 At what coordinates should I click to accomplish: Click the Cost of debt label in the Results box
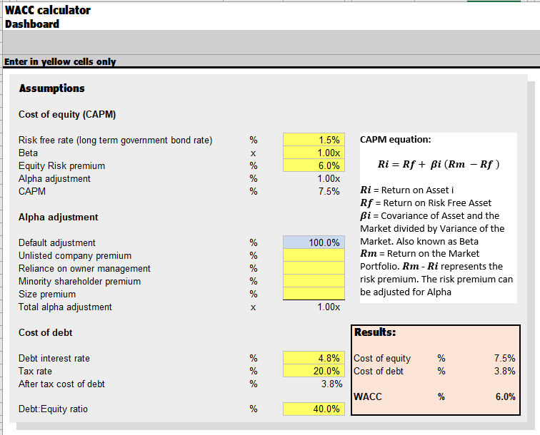coord(379,372)
